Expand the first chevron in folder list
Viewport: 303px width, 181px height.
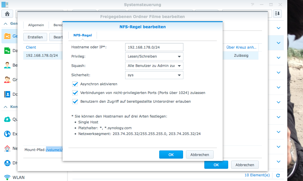279,28
